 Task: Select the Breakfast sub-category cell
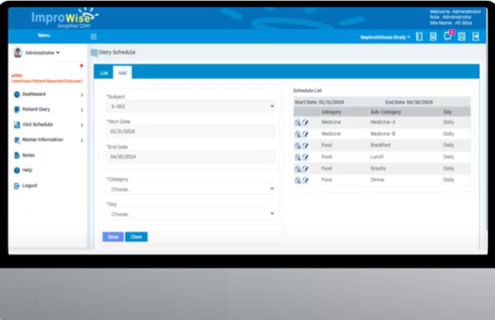pos(380,145)
